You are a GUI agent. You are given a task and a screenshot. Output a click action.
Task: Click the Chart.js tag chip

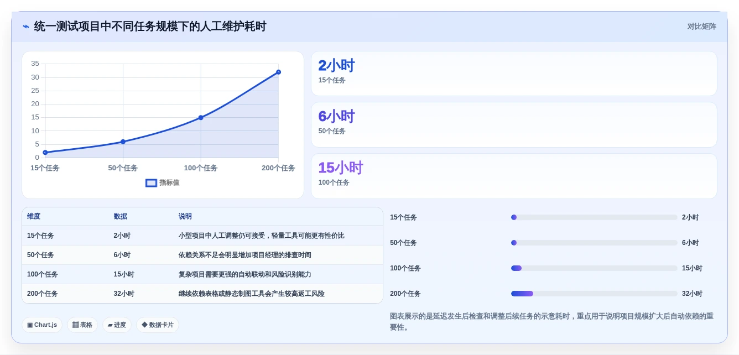pos(42,325)
